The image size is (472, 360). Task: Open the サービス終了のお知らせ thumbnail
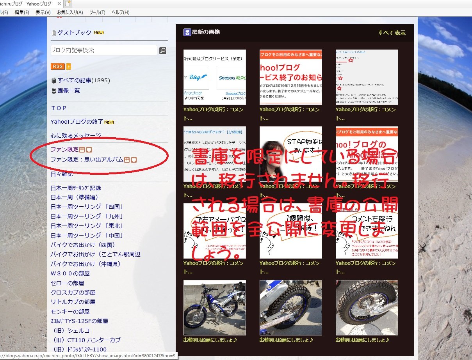pos(291,77)
